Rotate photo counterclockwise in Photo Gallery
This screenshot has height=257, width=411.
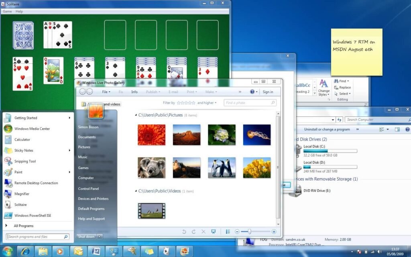184,232
